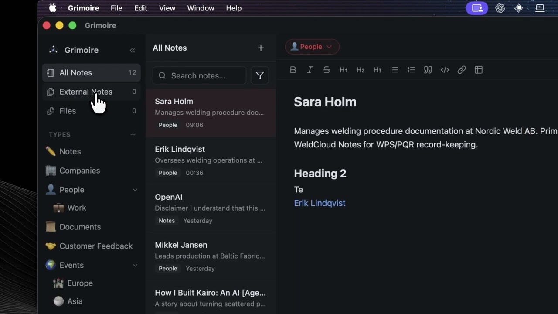Viewport: 558px width, 314px height.
Task: Open the Erik Lindqvist note in list
Action: point(211,160)
